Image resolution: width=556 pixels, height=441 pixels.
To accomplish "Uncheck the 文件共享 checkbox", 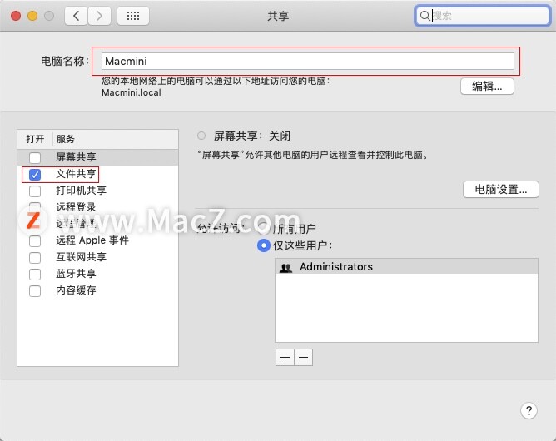I will [x=35, y=175].
